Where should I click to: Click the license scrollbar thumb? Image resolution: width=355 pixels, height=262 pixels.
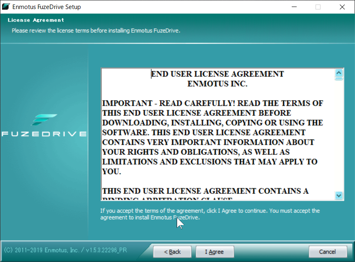coord(339,78)
